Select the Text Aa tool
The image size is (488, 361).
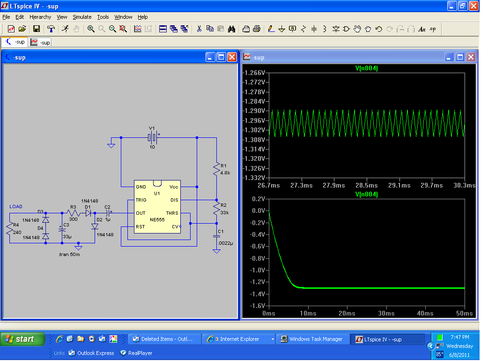pos(421,29)
